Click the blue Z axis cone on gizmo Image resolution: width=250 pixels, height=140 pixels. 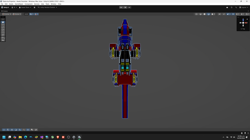click(x=243, y=20)
